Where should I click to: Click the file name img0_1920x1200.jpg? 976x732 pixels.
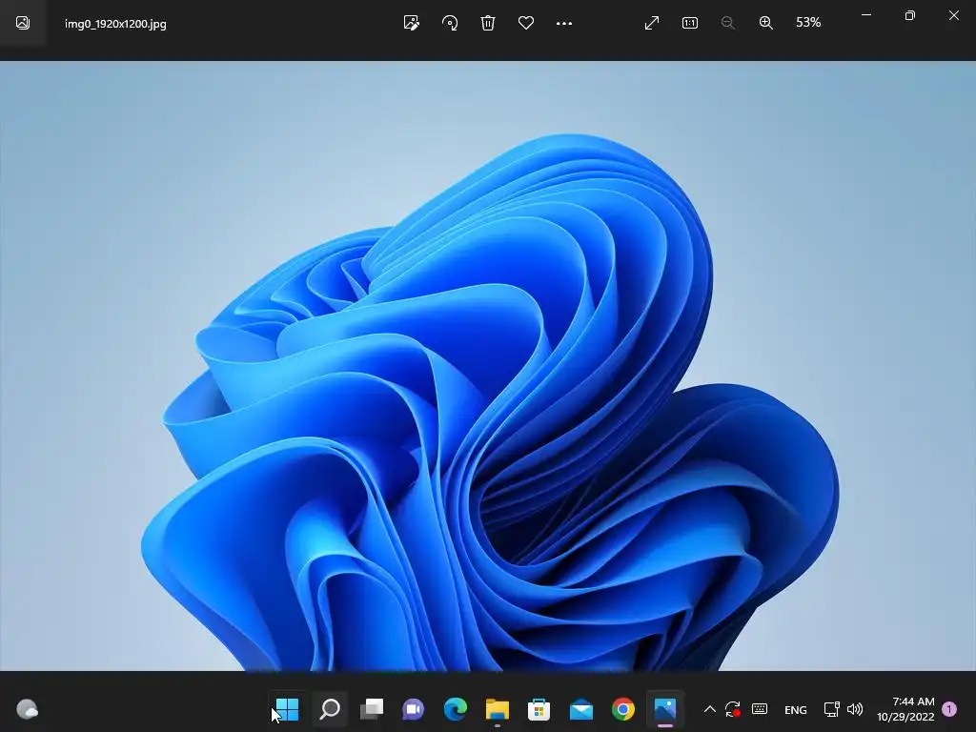tap(115, 24)
